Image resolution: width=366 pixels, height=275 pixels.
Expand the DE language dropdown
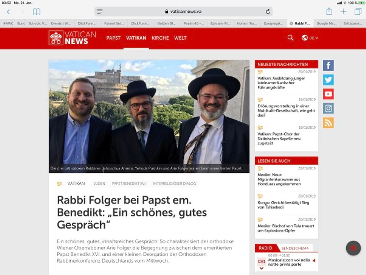(x=310, y=38)
